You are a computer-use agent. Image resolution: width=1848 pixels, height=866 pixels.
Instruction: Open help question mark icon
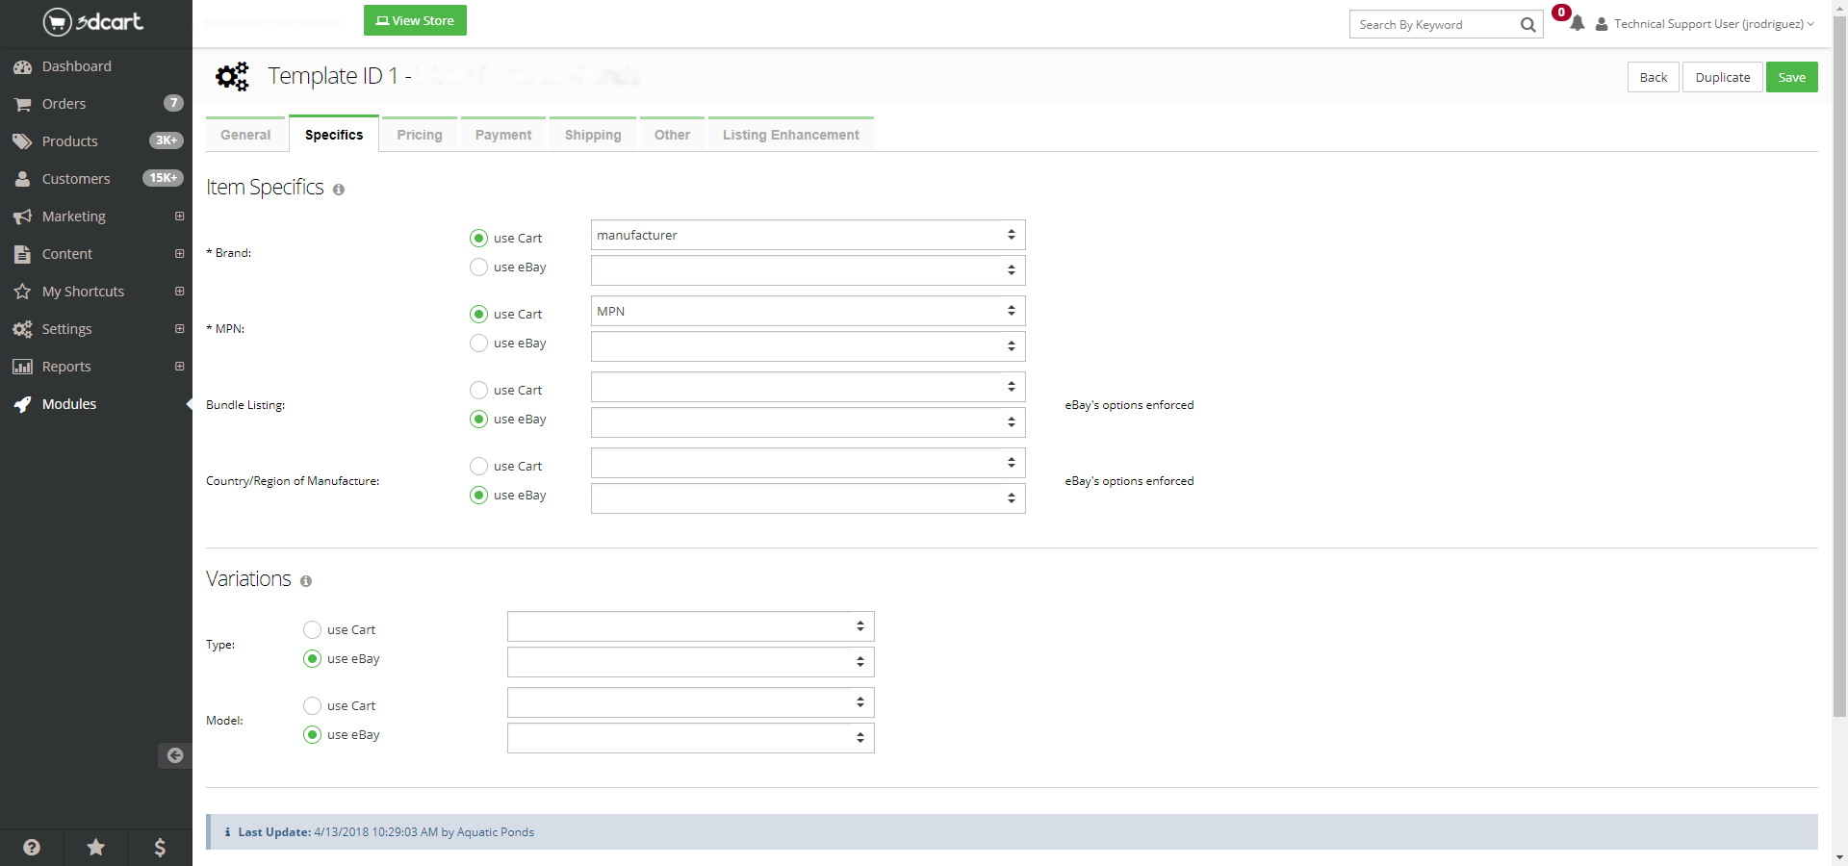(x=32, y=847)
